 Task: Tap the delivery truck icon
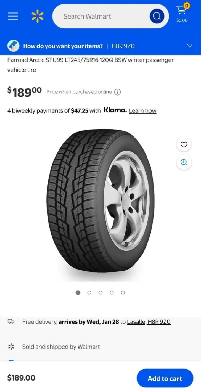11,321
